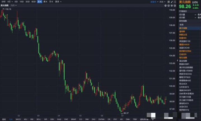Select the TRIX indicator
This screenshot has height=121, width=201.
coord(135,119)
